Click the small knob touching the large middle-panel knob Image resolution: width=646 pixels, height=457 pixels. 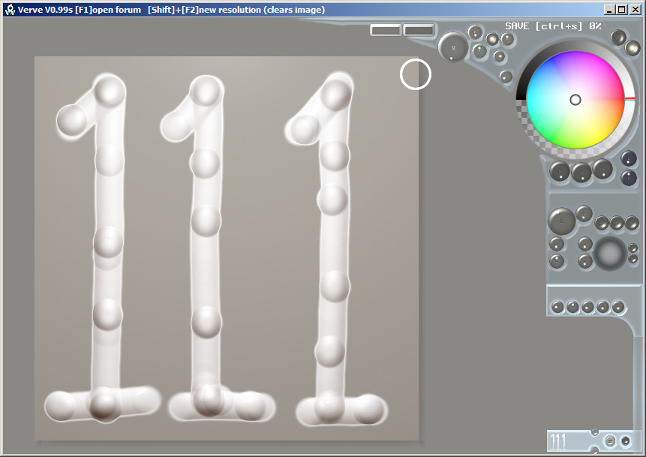click(584, 213)
